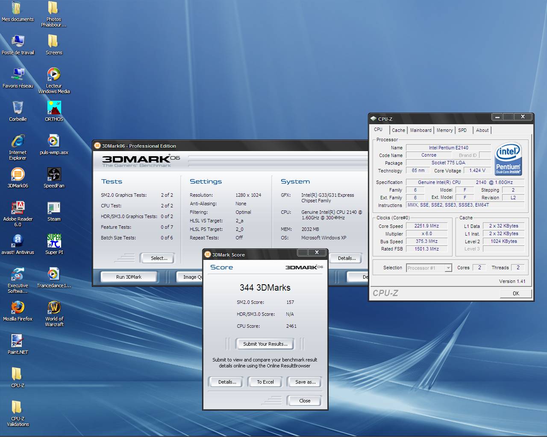Viewport: 547px width, 437px height.
Task: Click the Submit Your Results button
Action: click(x=265, y=344)
